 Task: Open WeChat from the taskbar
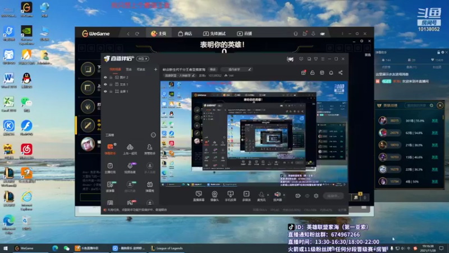pyautogui.click(x=66, y=248)
